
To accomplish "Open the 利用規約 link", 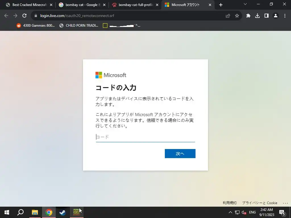I will [230, 203].
